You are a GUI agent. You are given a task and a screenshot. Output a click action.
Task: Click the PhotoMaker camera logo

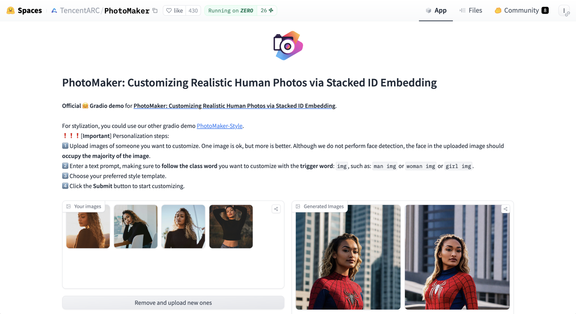288,46
